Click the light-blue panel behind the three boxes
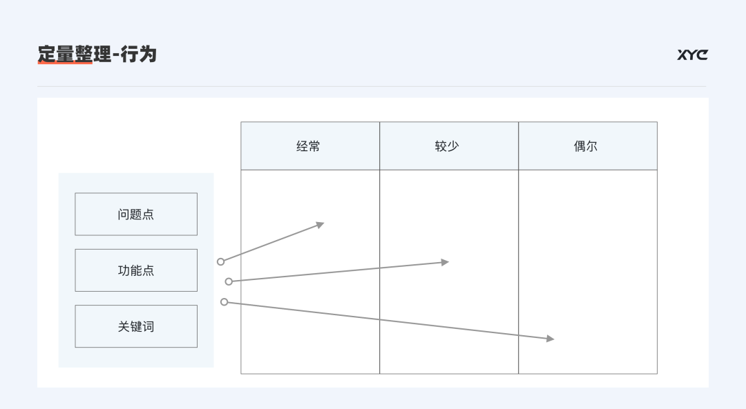The height and width of the screenshot is (409, 746). [x=136, y=357]
